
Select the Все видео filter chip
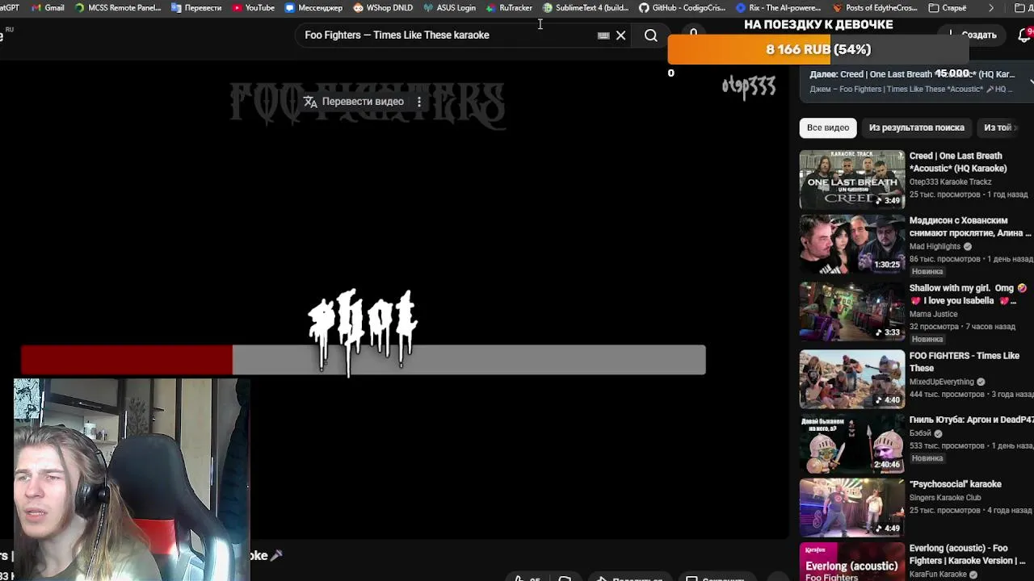828,127
